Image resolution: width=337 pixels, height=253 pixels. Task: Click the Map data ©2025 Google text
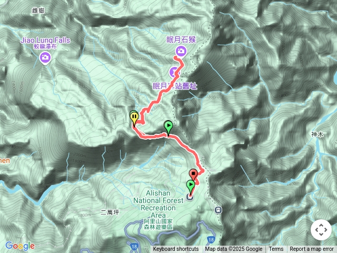coord(234,249)
